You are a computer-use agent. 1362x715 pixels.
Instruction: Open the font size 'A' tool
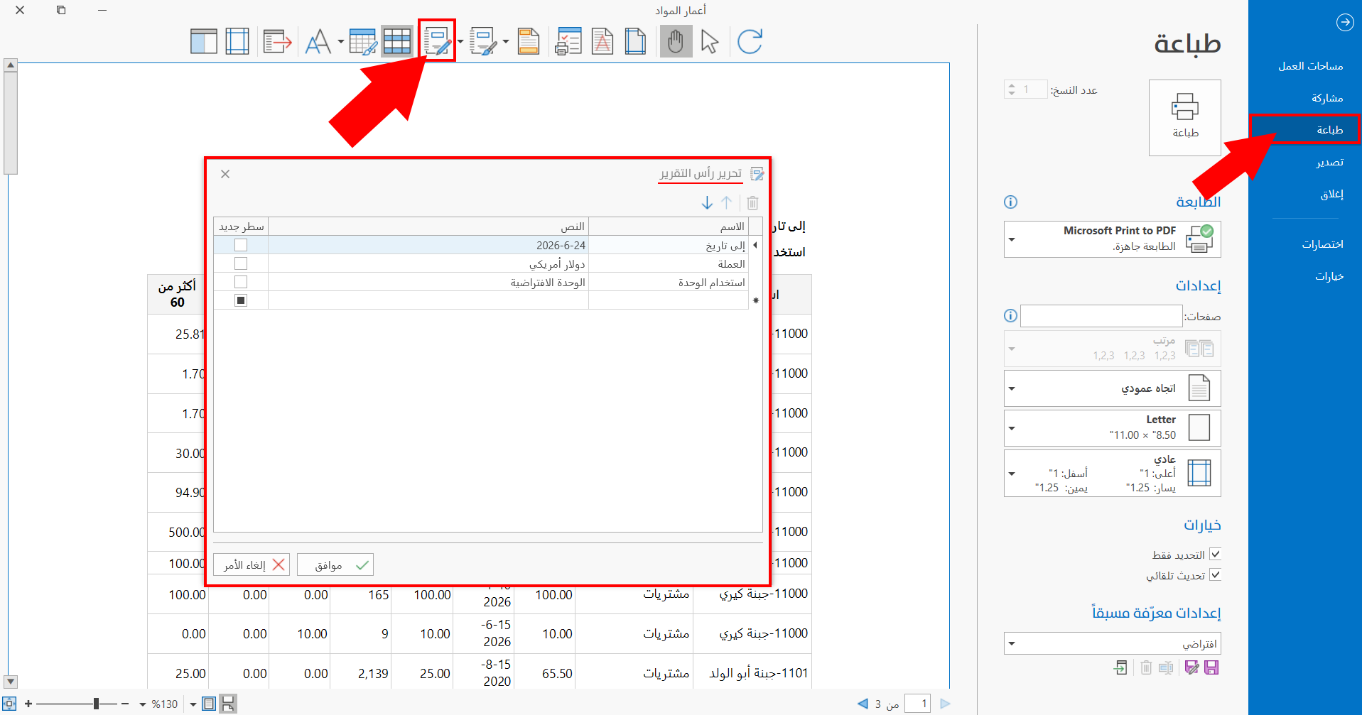click(318, 41)
